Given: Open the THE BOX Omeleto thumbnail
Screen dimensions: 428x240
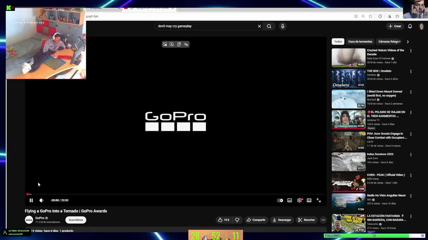Looking at the screenshot, I should 348,78.
